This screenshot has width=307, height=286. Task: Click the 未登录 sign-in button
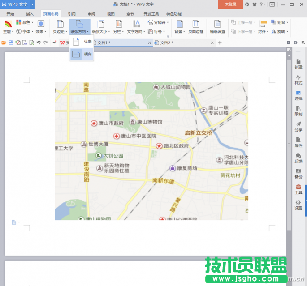click(230, 4)
